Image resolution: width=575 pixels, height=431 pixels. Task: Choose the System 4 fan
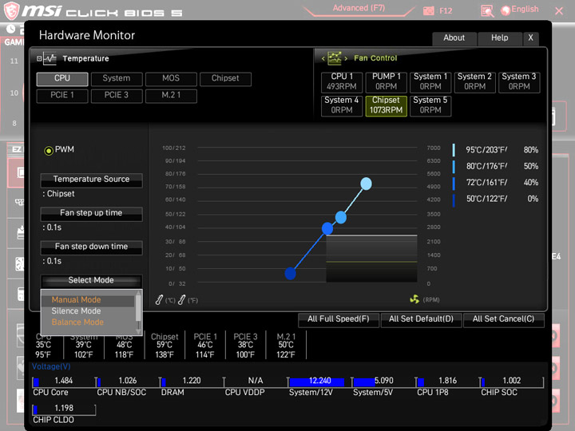[x=342, y=105]
